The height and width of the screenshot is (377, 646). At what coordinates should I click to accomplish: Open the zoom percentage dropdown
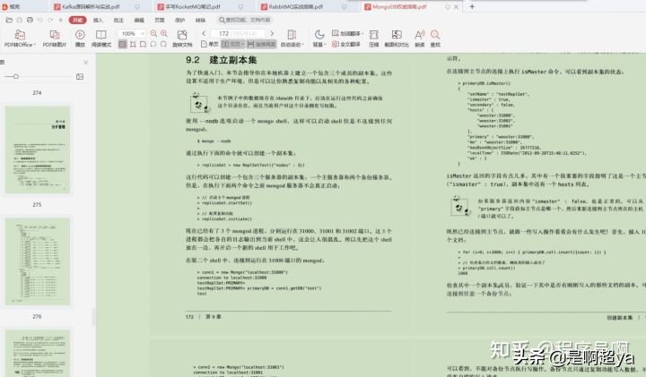[143, 33]
